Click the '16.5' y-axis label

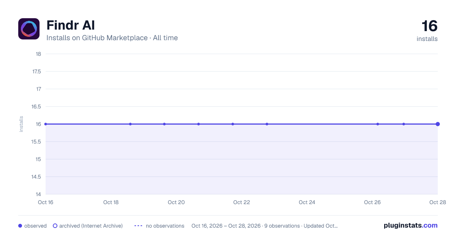[x=36, y=107]
